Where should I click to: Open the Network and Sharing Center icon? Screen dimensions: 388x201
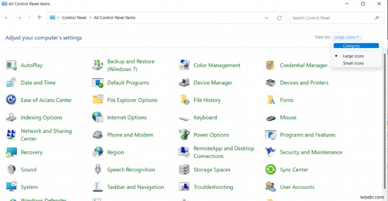pos(11,134)
